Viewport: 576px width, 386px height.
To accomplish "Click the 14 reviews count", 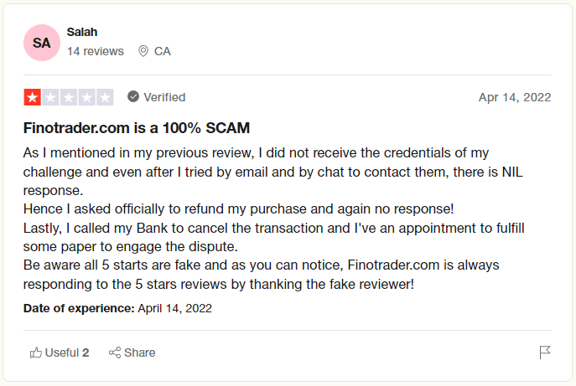I will (x=96, y=51).
